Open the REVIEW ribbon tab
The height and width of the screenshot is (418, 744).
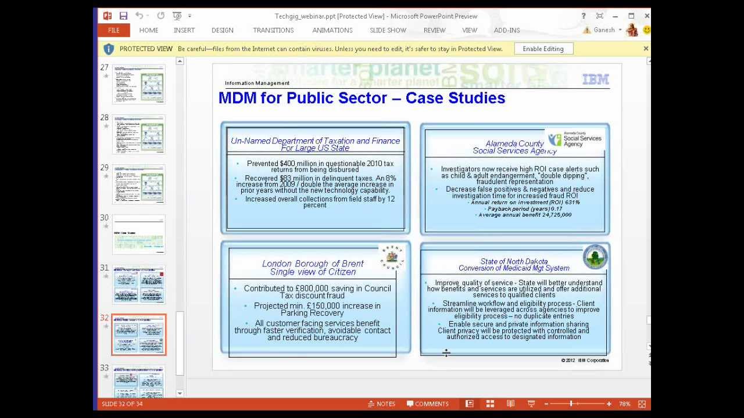pyautogui.click(x=435, y=30)
